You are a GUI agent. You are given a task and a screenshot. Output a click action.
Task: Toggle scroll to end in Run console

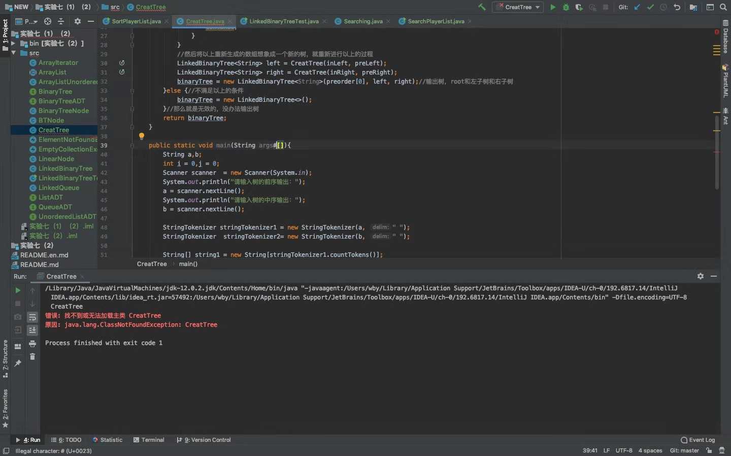click(32, 330)
